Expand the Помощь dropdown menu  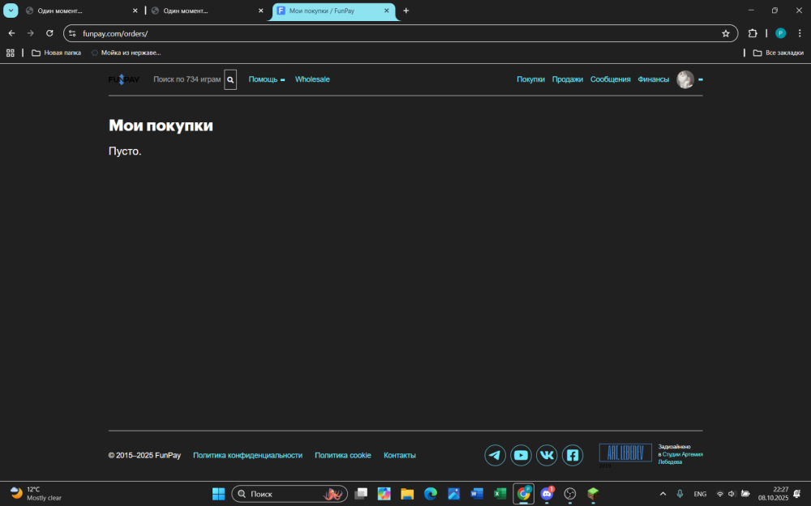pos(266,79)
